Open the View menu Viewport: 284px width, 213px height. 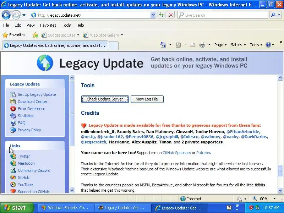31,25
